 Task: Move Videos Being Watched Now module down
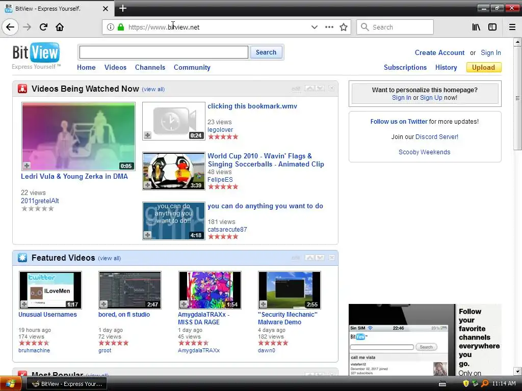(320, 88)
